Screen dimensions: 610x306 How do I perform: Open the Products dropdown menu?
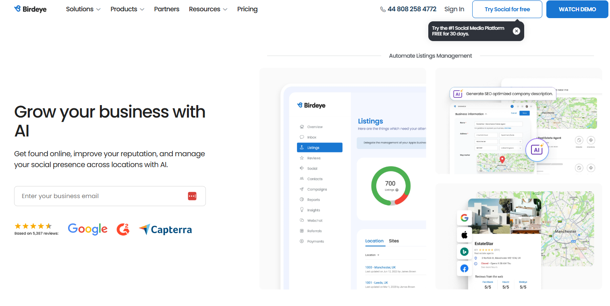[x=127, y=9]
